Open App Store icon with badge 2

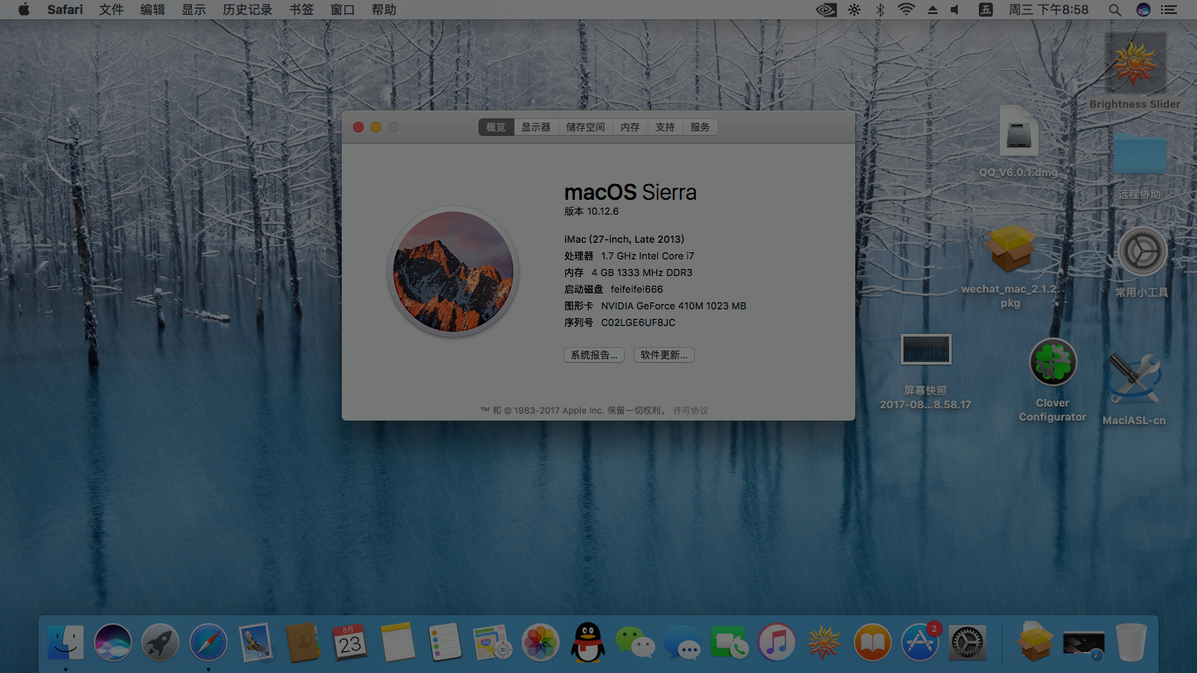[920, 642]
